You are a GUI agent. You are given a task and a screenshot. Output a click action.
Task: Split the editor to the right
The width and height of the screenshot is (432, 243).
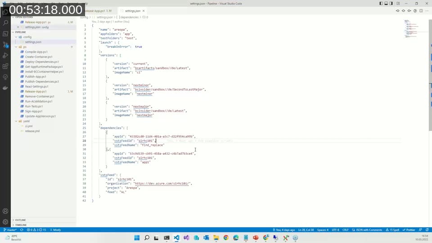click(x=421, y=11)
